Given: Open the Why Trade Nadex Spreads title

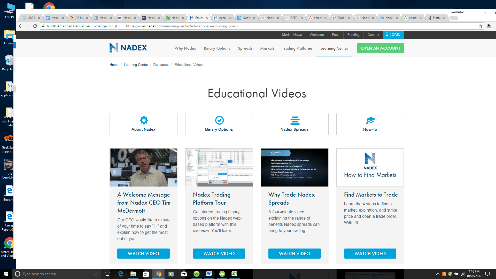Looking at the screenshot, I should pos(291,199).
